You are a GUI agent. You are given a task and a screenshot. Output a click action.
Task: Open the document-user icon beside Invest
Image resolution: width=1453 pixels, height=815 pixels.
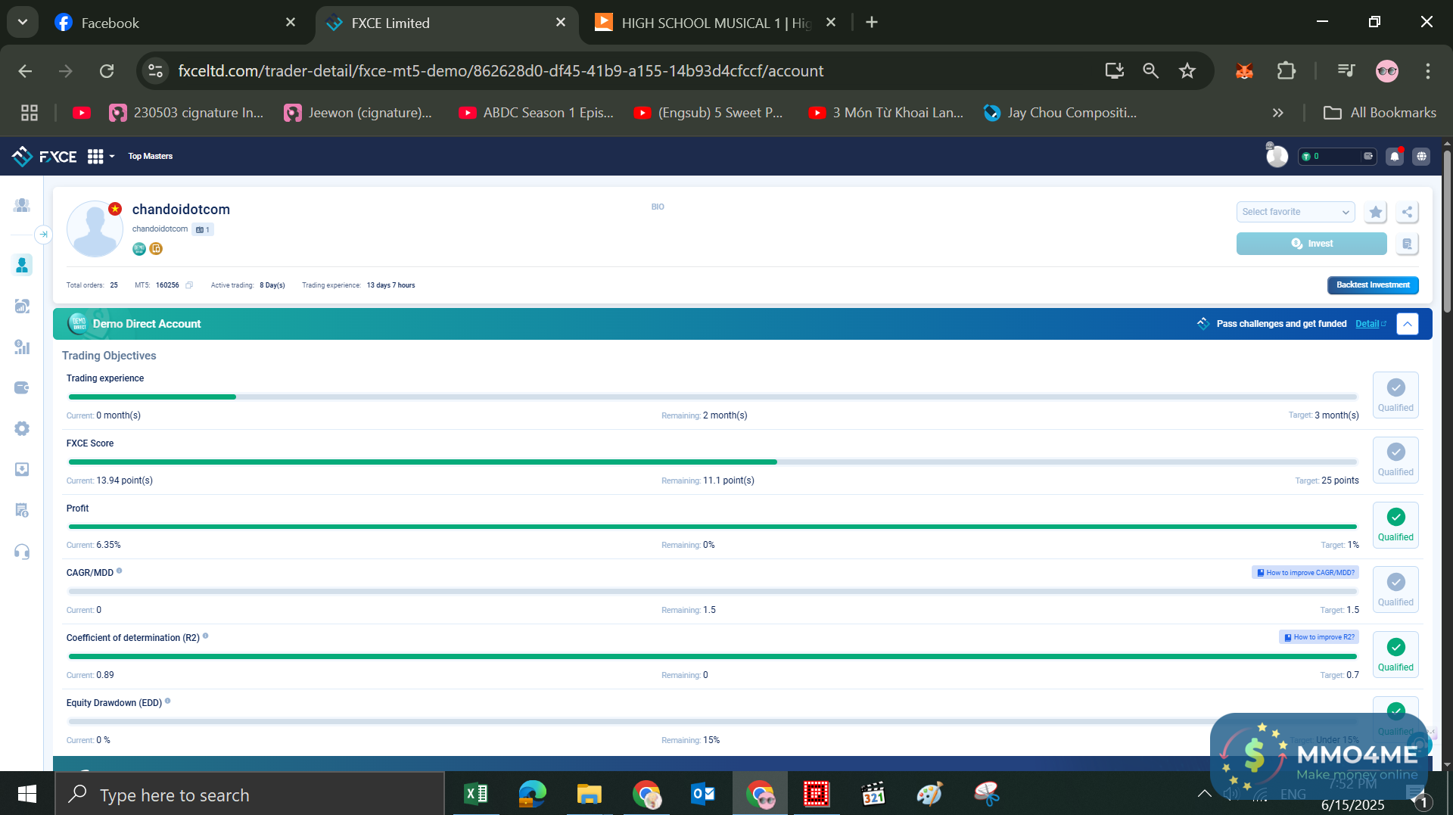coord(1407,244)
